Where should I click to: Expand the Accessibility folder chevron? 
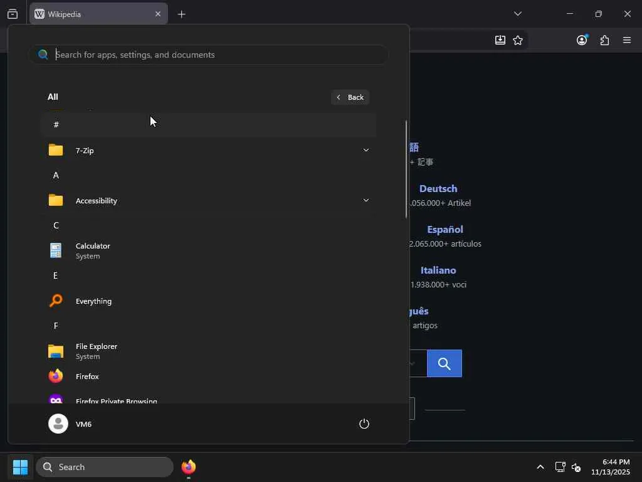(x=366, y=200)
